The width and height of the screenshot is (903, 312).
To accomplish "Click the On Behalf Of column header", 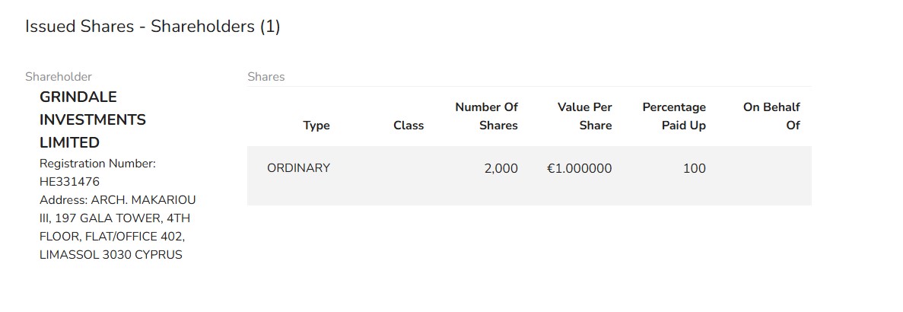I will point(771,116).
